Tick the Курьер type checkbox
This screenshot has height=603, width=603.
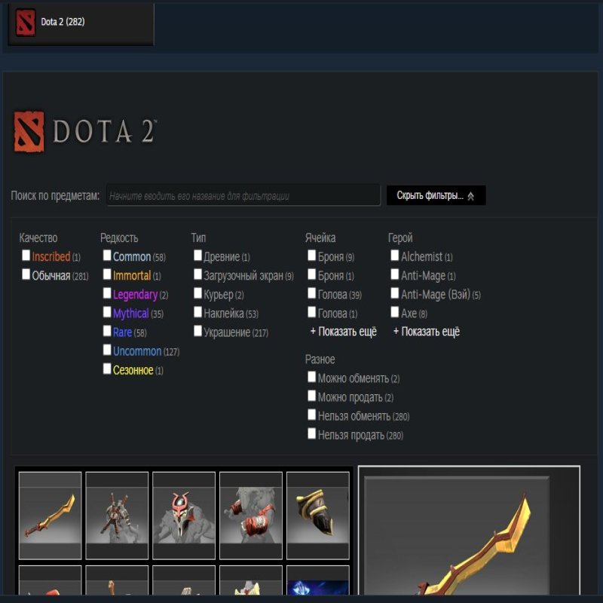(198, 293)
